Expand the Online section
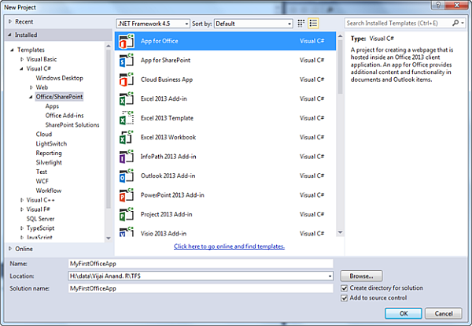The image size is (472, 326). [10, 249]
